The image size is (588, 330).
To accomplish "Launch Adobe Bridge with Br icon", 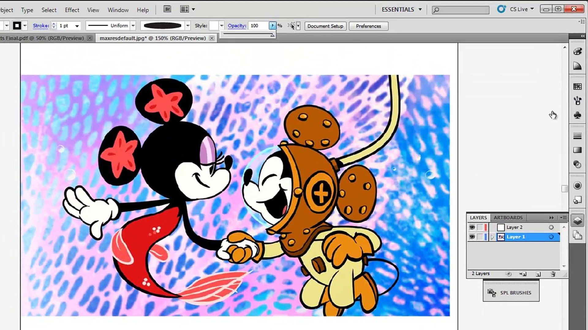I will 167,9.
